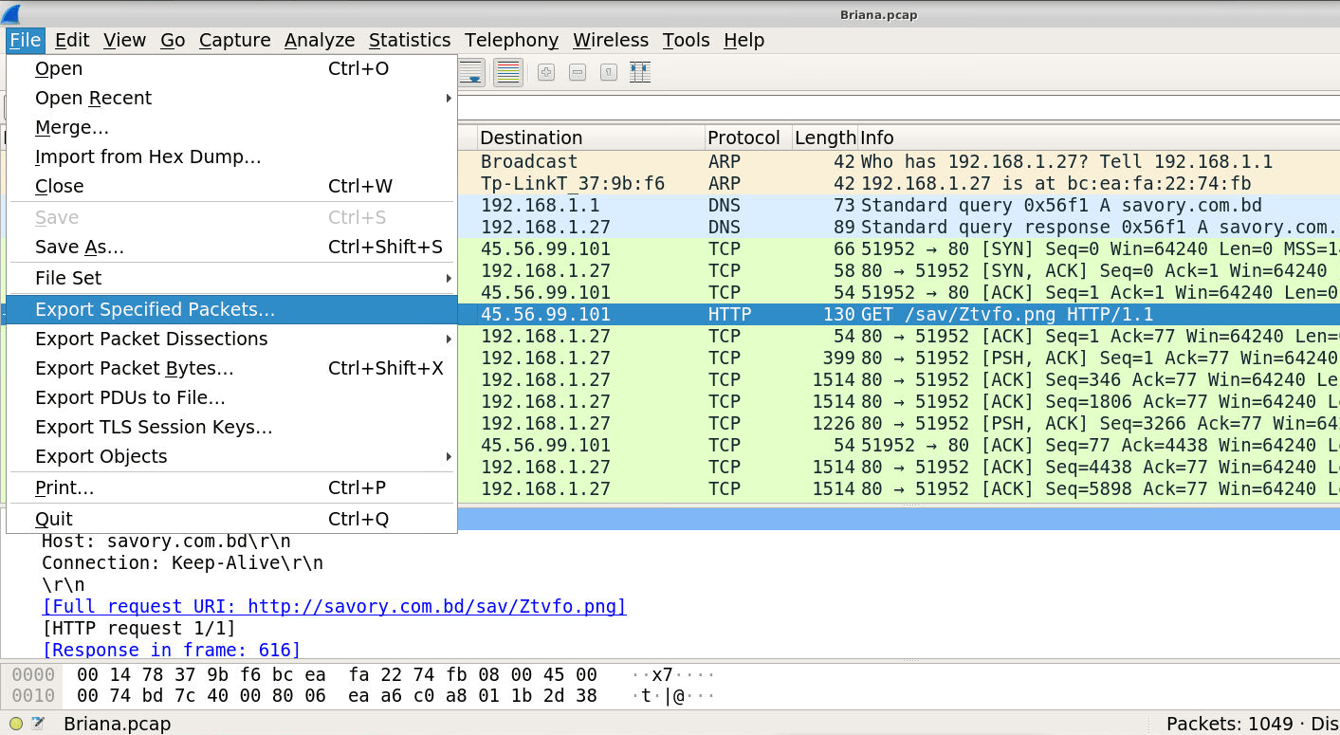This screenshot has width=1340, height=735.
Task: Open the Statistics menu
Action: tap(410, 40)
